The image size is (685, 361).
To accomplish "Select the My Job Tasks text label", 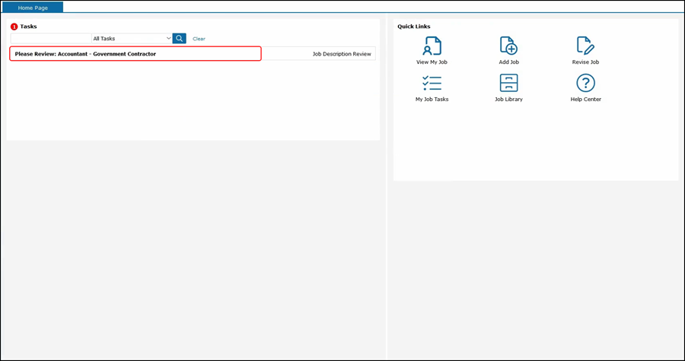I will (432, 100).
